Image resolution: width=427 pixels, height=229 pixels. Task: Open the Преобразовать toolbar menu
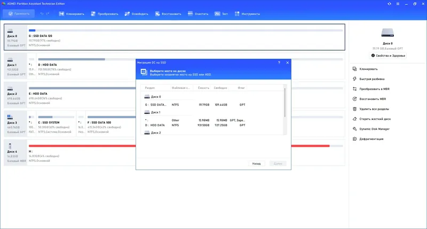click(105, 14)
